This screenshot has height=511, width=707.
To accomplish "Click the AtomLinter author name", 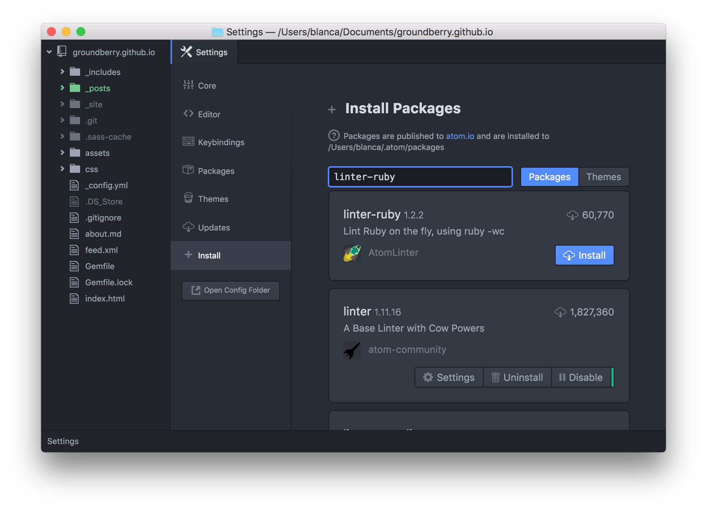I will click(393, 253).
